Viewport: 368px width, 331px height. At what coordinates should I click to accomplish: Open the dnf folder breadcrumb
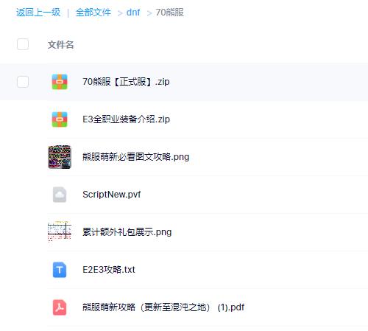point(133,13)
